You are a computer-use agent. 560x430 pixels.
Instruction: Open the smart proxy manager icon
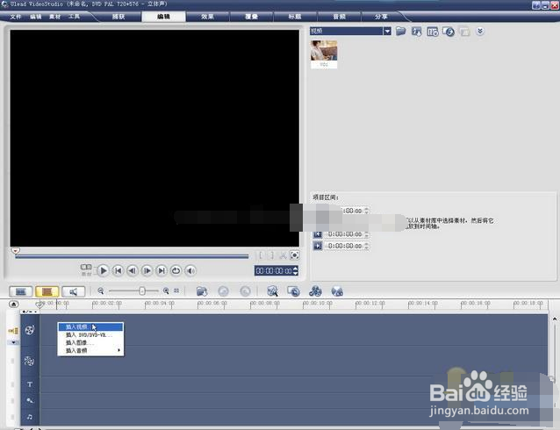tap(272, 291)
